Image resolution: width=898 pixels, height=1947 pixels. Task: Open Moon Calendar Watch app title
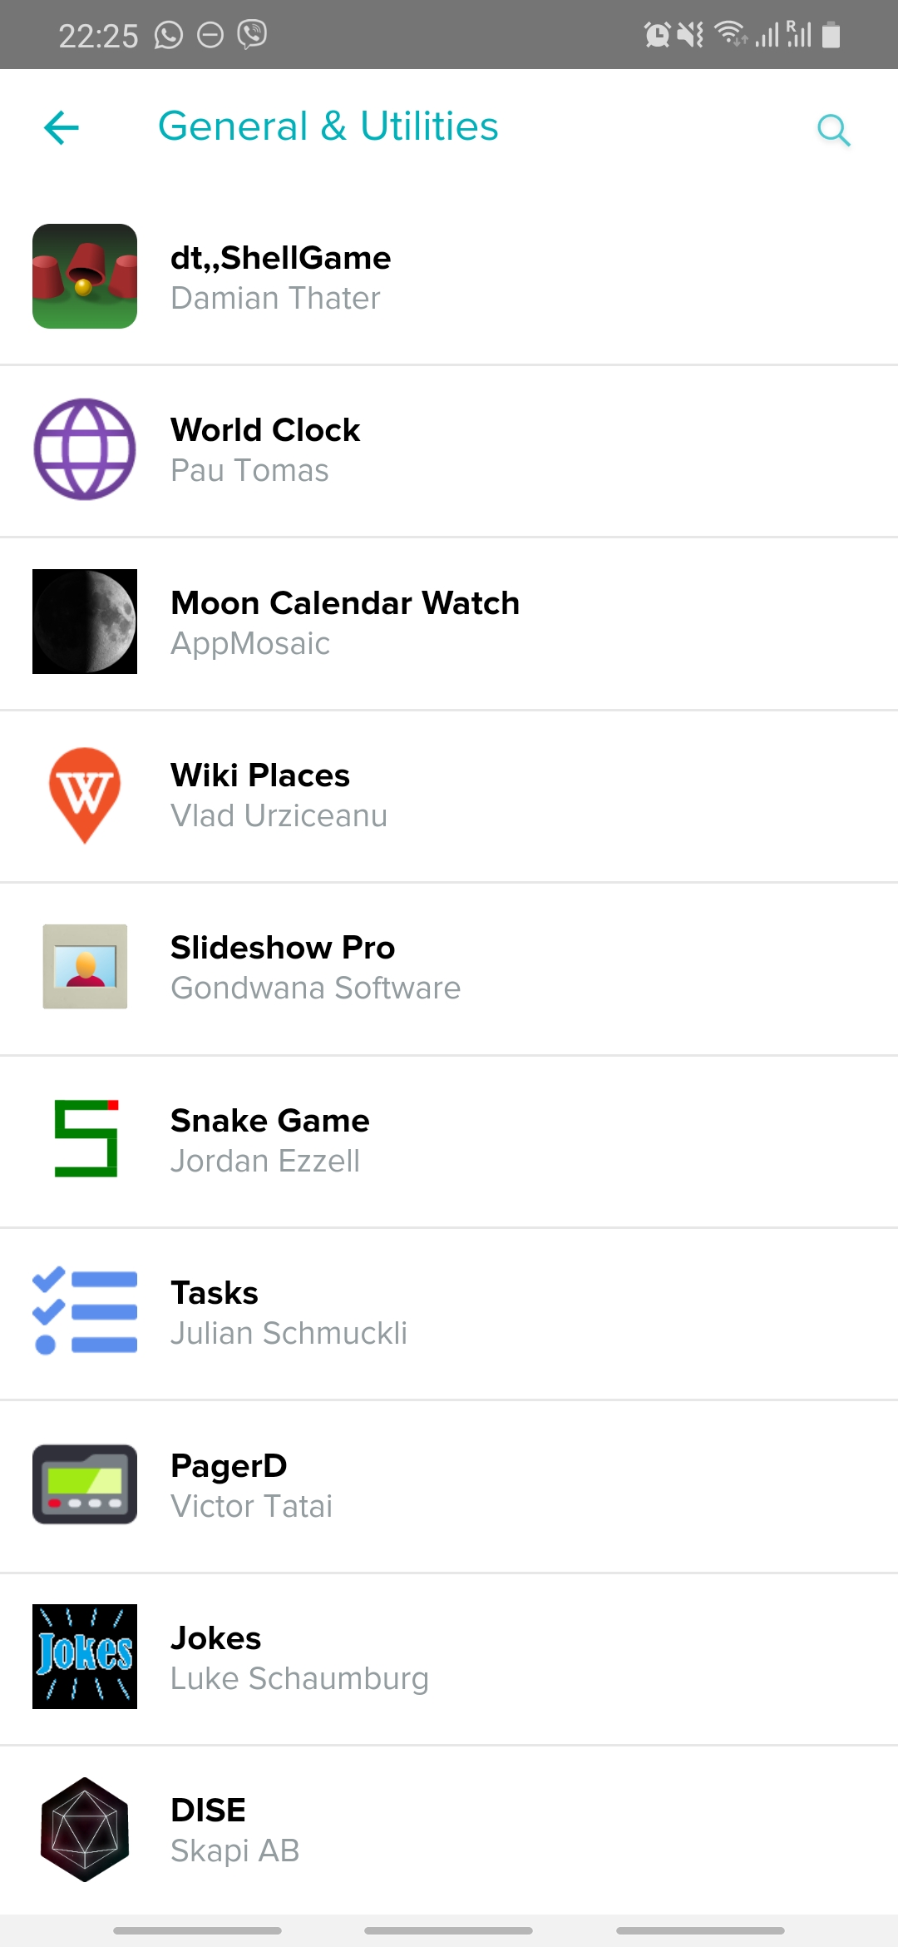tap(345, 603)
